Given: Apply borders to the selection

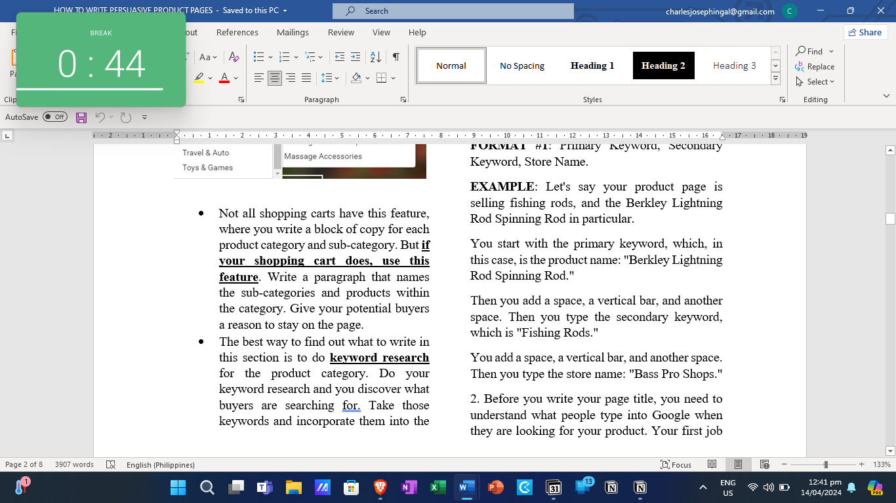Looking at the screenshot, I should (381, 78).
